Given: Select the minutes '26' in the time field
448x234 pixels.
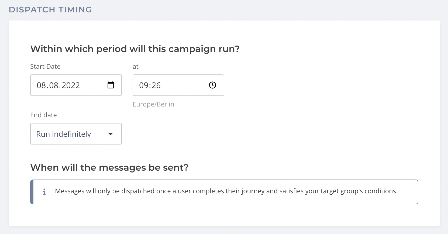Looking at the screenshot, I should point(156,85).
